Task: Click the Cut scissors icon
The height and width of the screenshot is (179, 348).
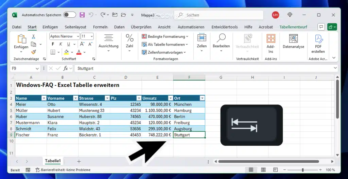Action: (x=33, y=36)
